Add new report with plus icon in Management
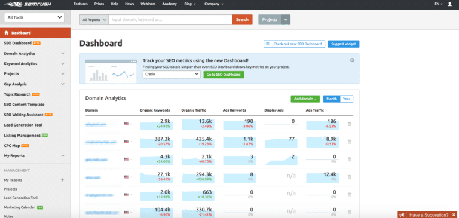The width and height of the screenshot is (459, 218). [62, 180]
